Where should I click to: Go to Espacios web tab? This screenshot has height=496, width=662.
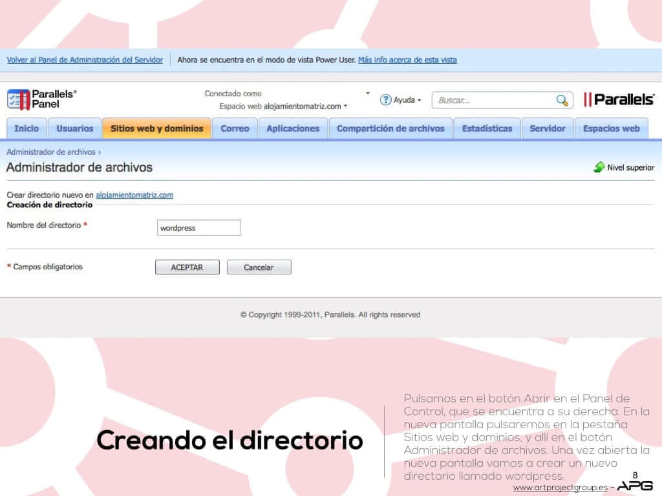[612, 129]
